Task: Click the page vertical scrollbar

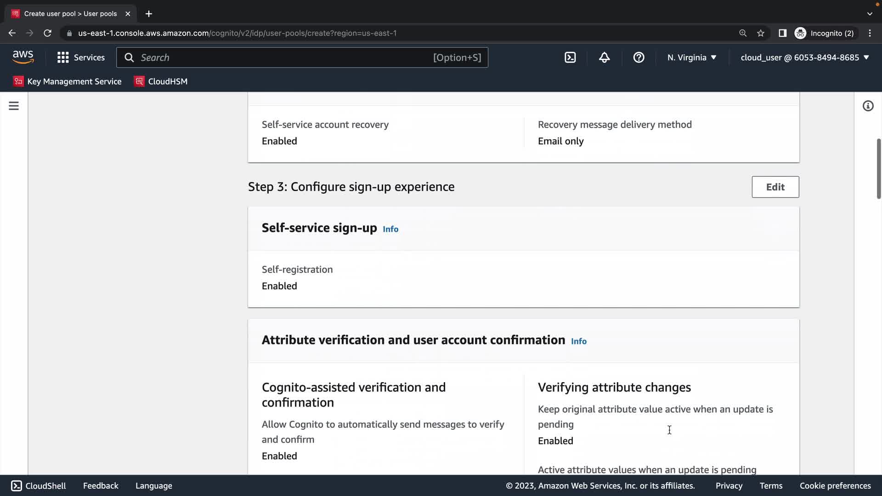Action: [878, 168]
